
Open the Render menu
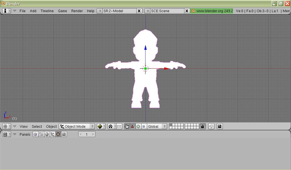point(77,11)
